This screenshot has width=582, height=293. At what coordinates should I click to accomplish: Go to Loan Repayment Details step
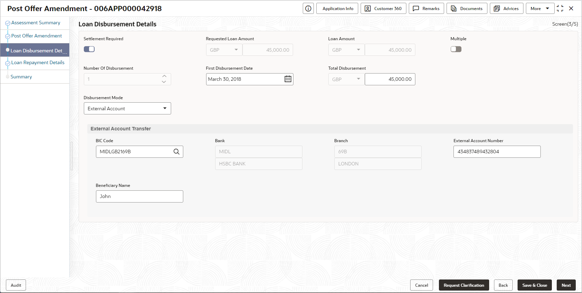38,63
